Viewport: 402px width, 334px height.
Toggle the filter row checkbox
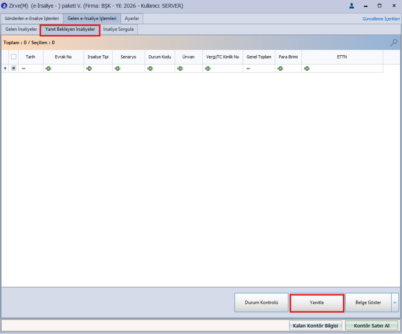(x=14, y=68)
